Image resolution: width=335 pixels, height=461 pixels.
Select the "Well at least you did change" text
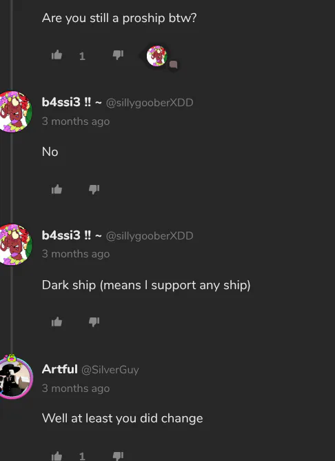(123, 418)
